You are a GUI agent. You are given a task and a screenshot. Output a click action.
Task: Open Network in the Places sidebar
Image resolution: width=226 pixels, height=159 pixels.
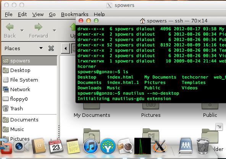29,89
